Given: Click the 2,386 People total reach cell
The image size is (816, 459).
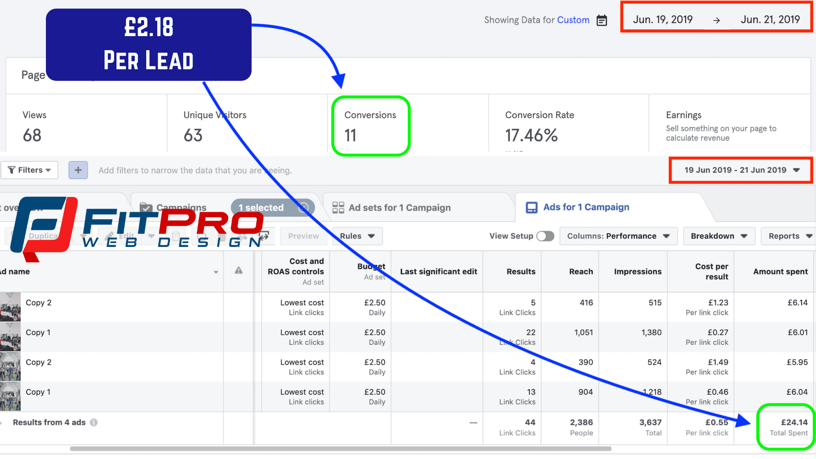Looking at the screenshot, I should (581, 427).
